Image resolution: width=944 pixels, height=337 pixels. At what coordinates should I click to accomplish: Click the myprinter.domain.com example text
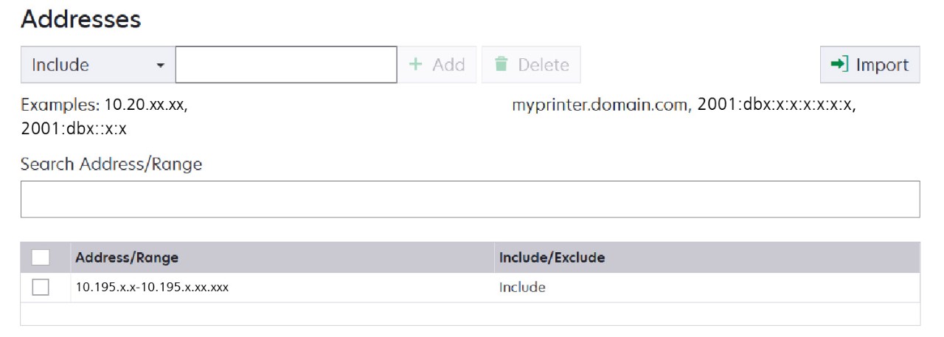599,105
